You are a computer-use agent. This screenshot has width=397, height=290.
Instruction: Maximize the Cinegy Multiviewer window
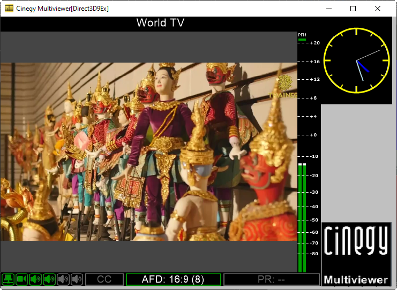(x=353, y=9)
